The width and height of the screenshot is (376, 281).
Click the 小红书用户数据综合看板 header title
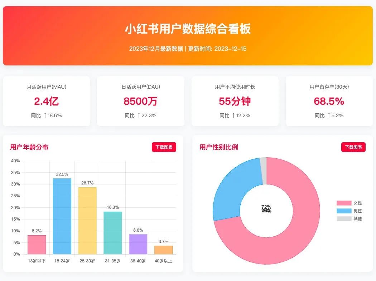click(188, 29)
